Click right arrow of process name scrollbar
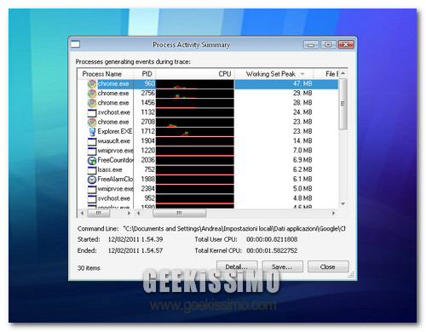Screen dimensions: 426x332 (x=130, y=213)
